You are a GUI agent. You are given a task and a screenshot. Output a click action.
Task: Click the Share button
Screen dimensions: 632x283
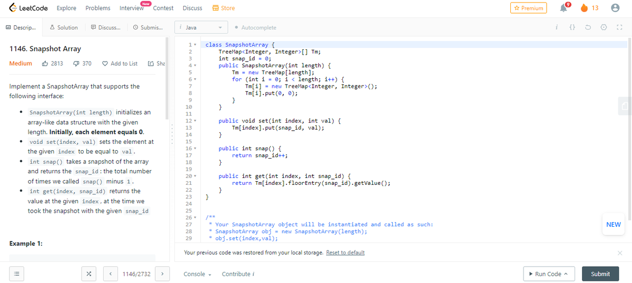pyautogui.click(x=157, y=64)
